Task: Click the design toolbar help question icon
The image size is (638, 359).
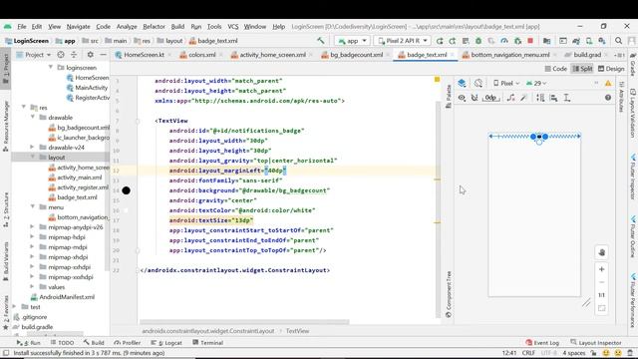Action: click(608, 98)
